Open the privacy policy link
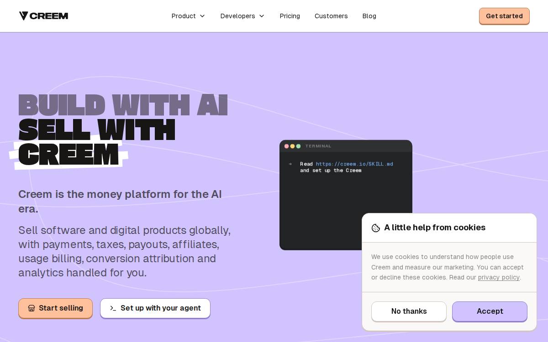Image resolution: width=548 pixels, height=342 pixels. coord(499,277)
